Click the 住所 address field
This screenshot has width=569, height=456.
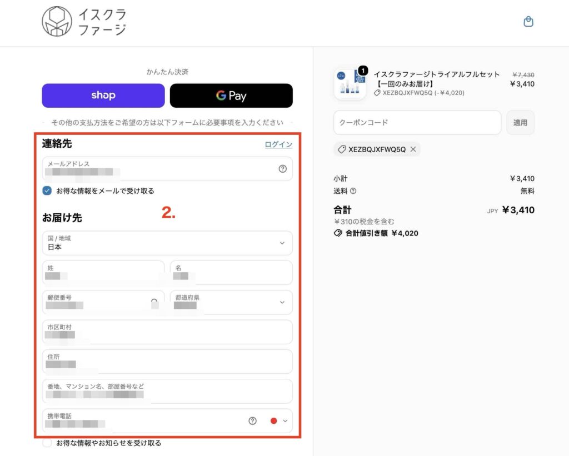point(167,362)
